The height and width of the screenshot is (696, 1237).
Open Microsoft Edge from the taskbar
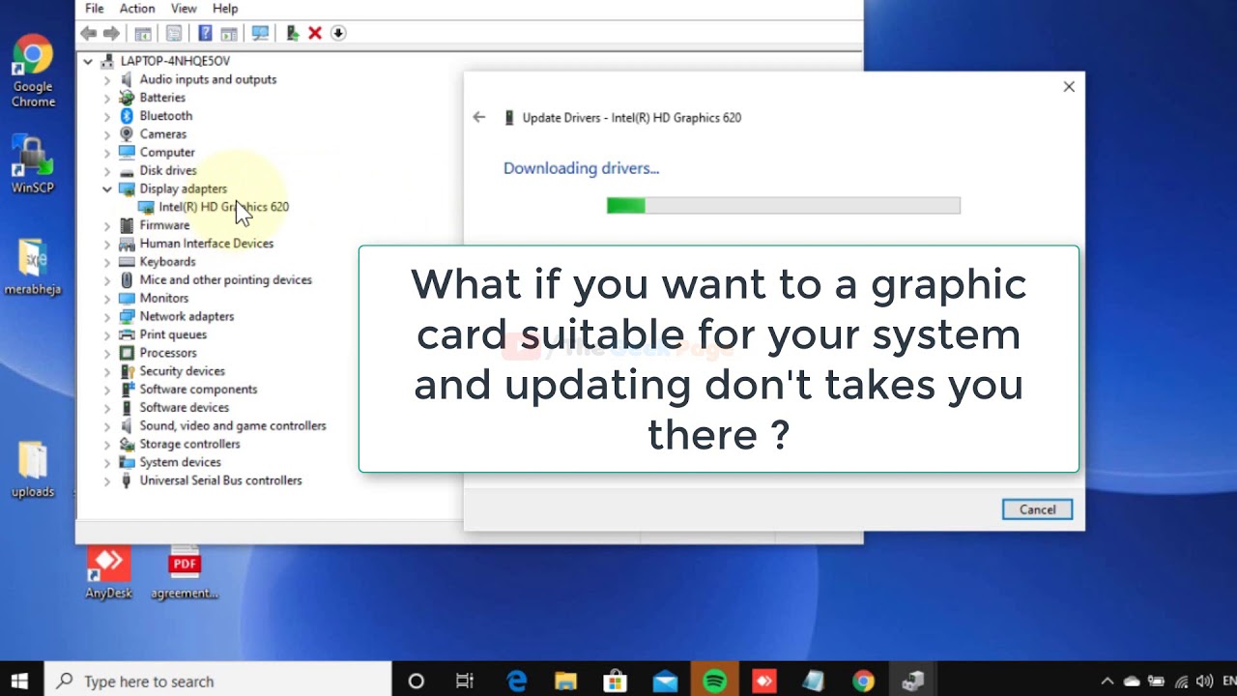pyautogui.click(x=517, y=681)
